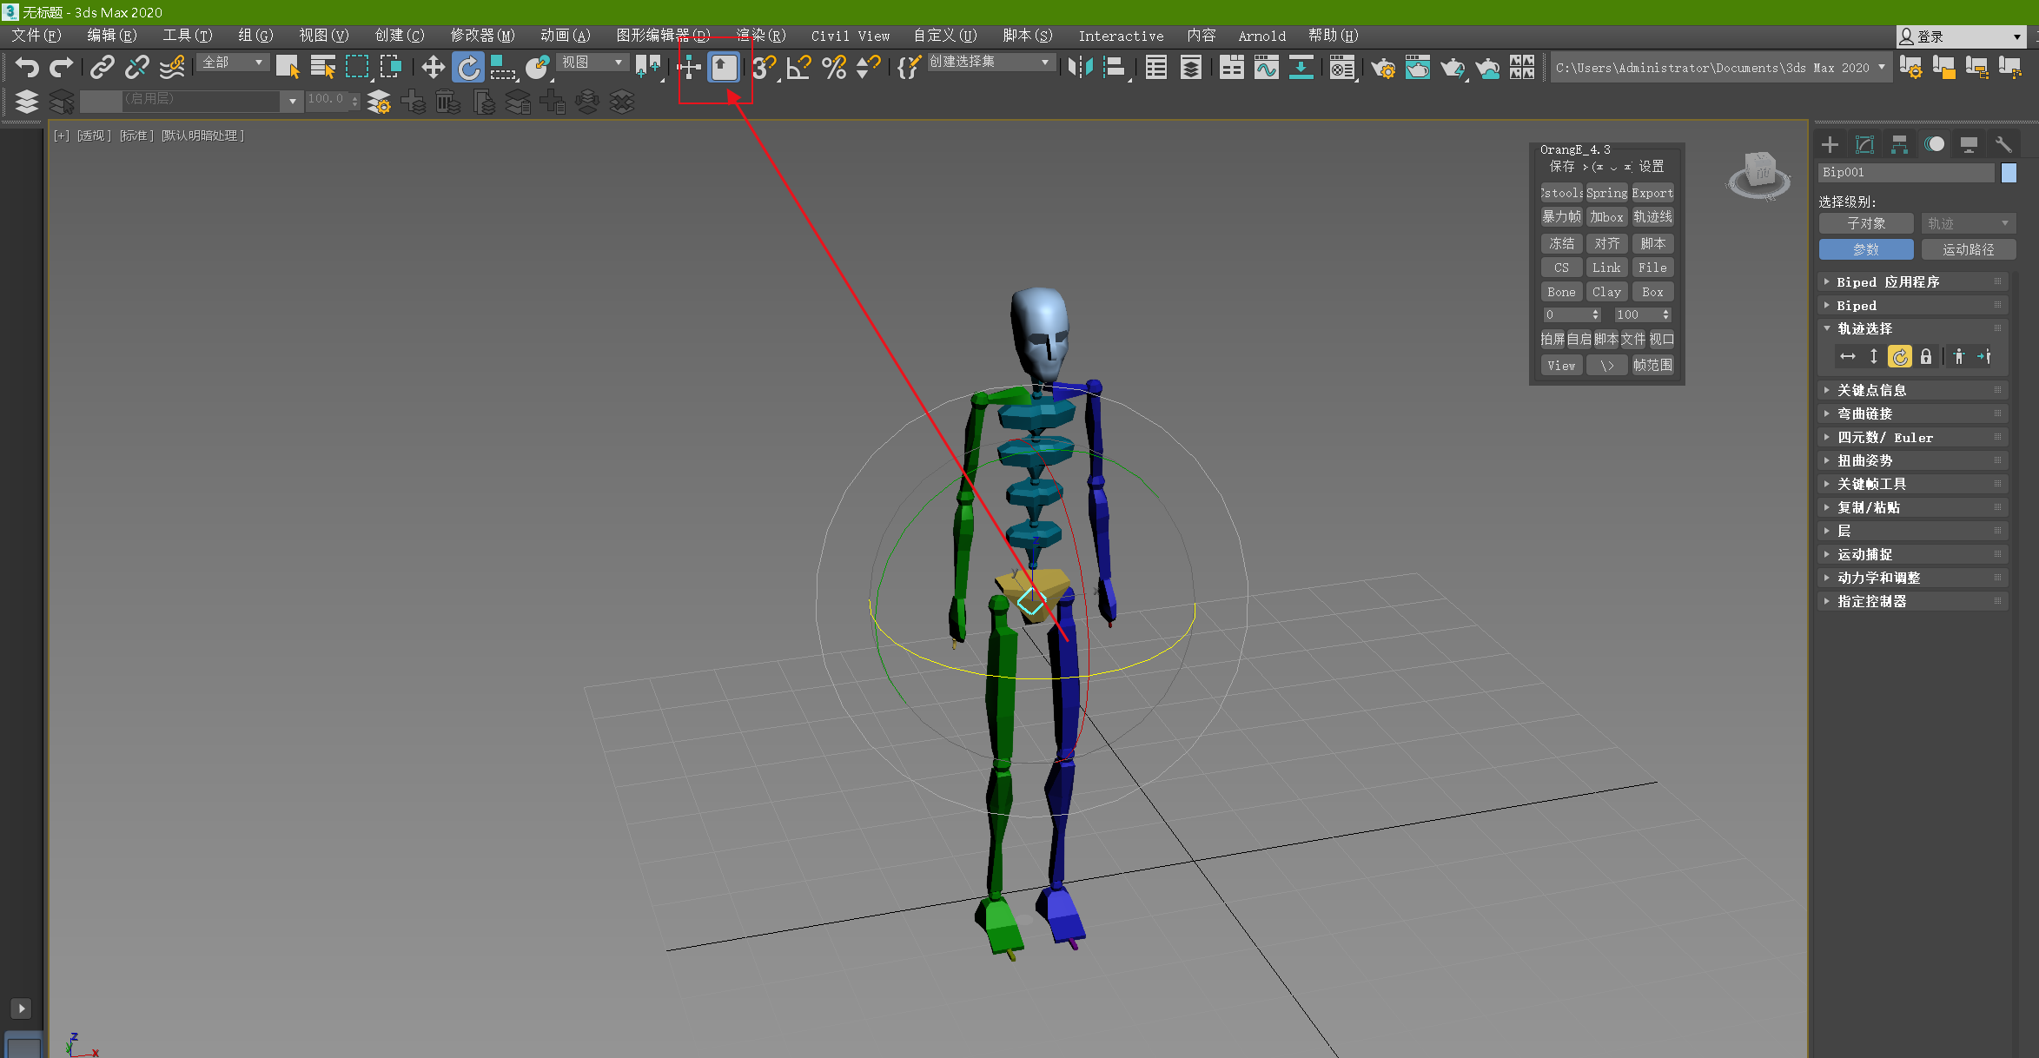Expand the 动力学和调整 rollout
Screen dimensions: 2039x1058
click(1912, 579)
